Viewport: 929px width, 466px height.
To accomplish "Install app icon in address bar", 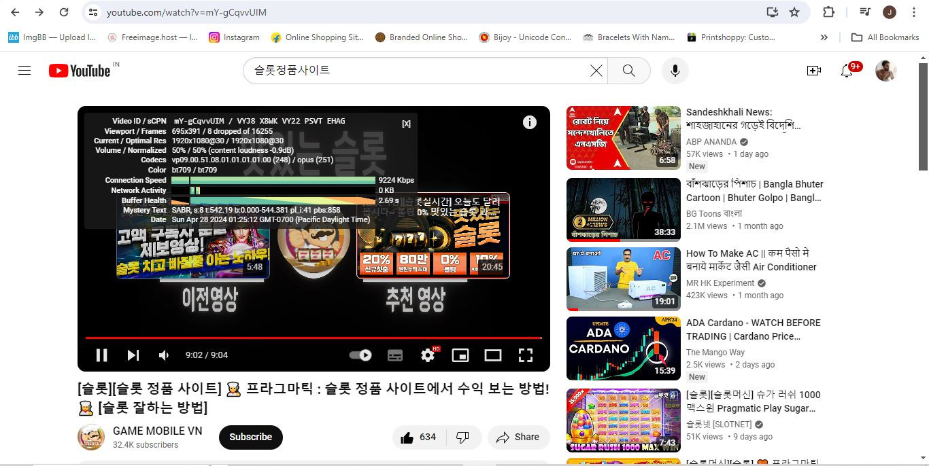I will 772,12.
